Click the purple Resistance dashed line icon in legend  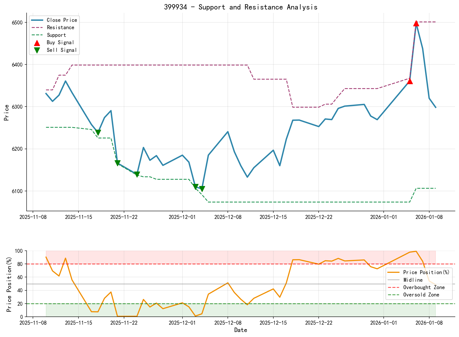coord(37,27)
